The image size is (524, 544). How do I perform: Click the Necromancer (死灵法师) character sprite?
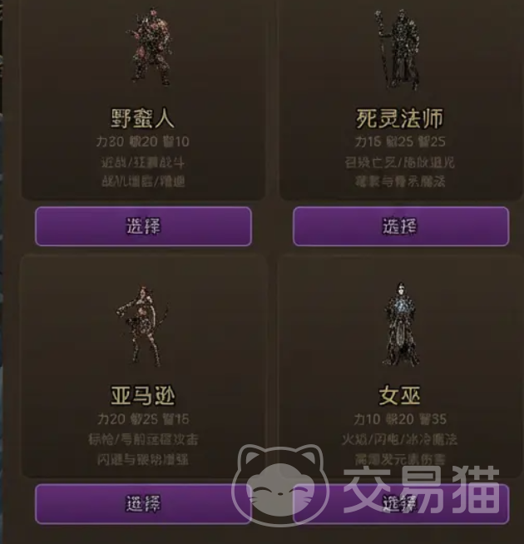pos(398,48)
